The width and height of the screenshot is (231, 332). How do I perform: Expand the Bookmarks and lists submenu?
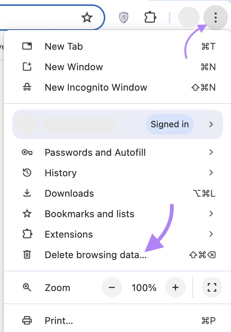(x=211, y=214)
